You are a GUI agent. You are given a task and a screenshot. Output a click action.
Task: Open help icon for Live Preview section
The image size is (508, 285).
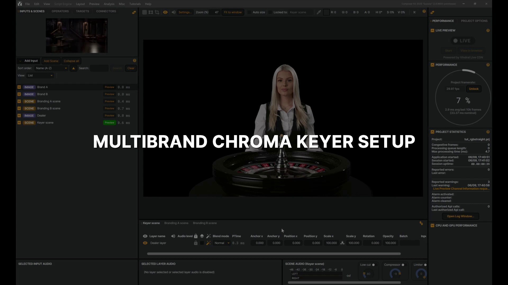coord(488,30)
